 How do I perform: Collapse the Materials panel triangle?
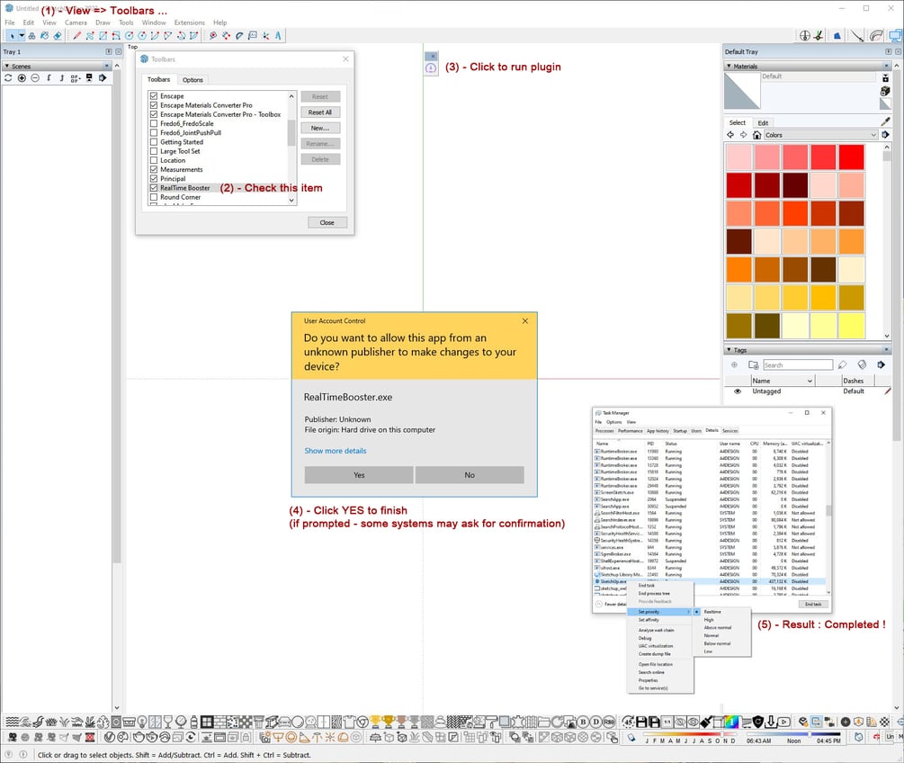coord(729,67)
